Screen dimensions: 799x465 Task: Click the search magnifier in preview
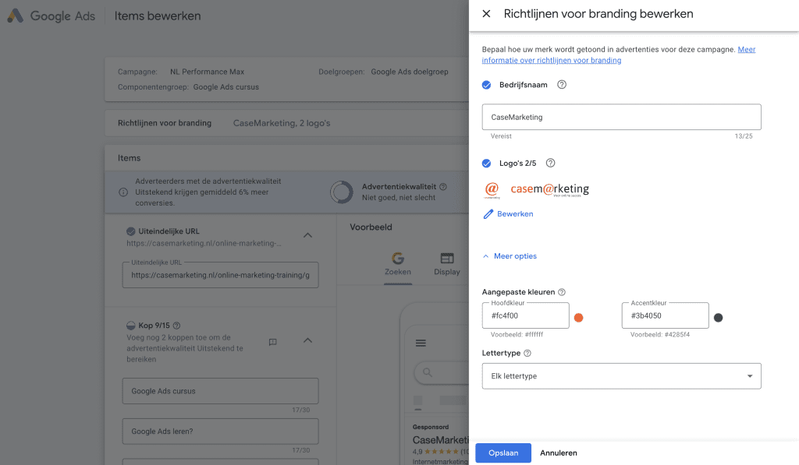coord(427,372)
